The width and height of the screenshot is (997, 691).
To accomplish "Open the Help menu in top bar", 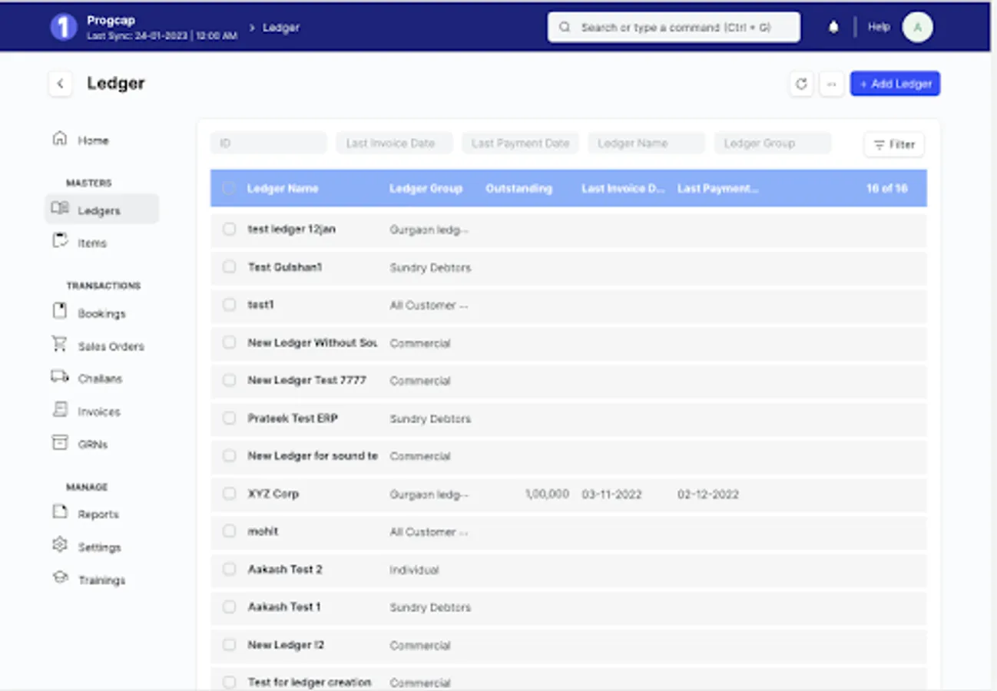I will point(879,28).
